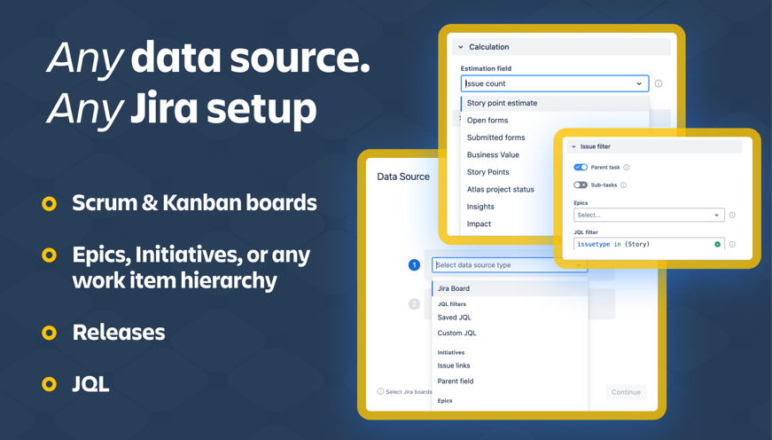Choose Submitted forms option
The width and height of the screenshot is (772, 440).
[x=495, y=137]
